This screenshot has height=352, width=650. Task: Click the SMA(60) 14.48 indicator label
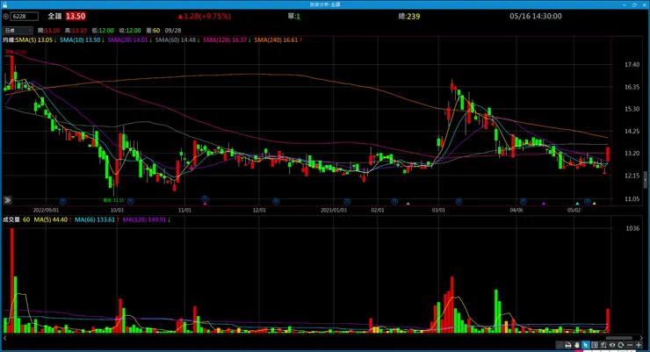[177, 40]
